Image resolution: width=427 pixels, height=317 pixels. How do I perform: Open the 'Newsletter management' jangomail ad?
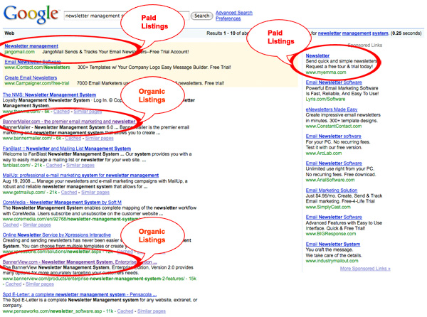click(x=31, y=46)
